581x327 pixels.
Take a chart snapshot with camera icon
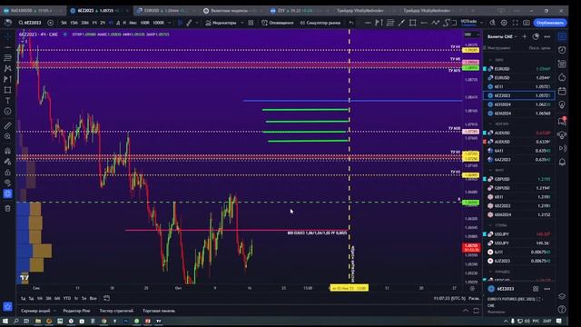coord(527,23)
